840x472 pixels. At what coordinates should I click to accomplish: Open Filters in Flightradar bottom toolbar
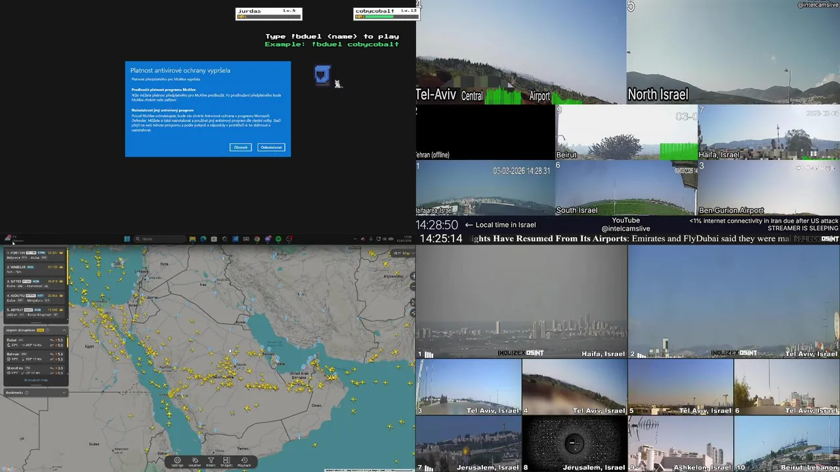point(211,462)
